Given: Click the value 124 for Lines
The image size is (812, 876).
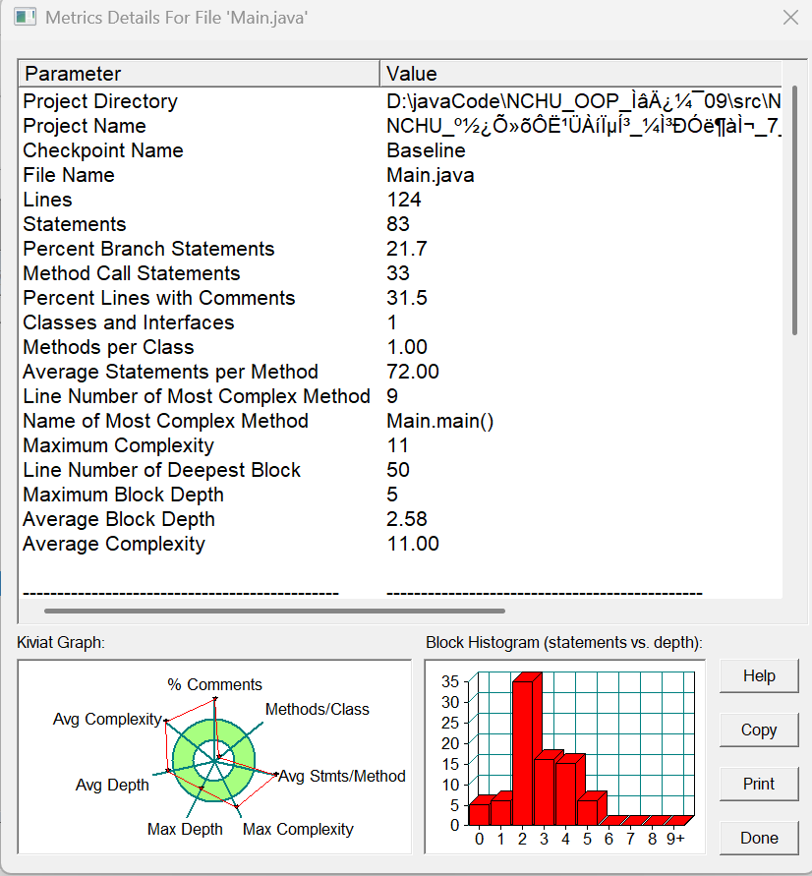Looking at the screenshot, I should click(x=404, y=200).
